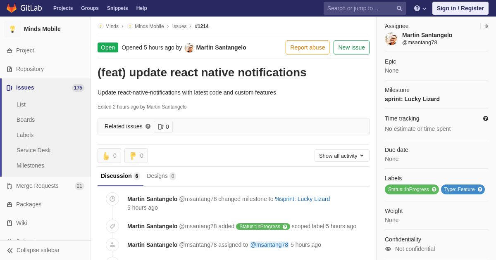496x260 pixels.
Task: Click the Minds breadcrumb link
Action: (x=112, y=26)
